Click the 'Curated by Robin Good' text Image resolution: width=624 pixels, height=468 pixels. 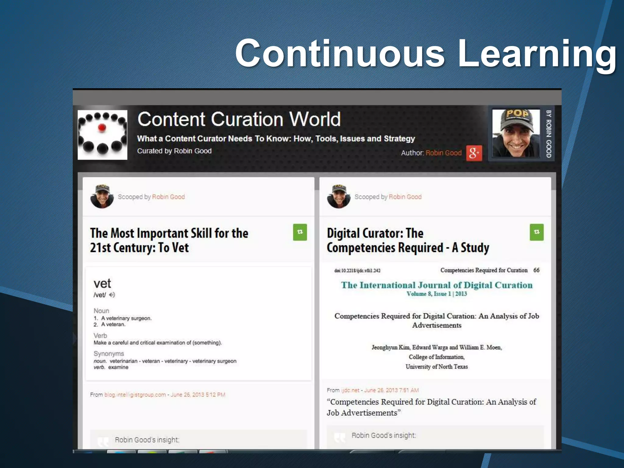(174, 151)
